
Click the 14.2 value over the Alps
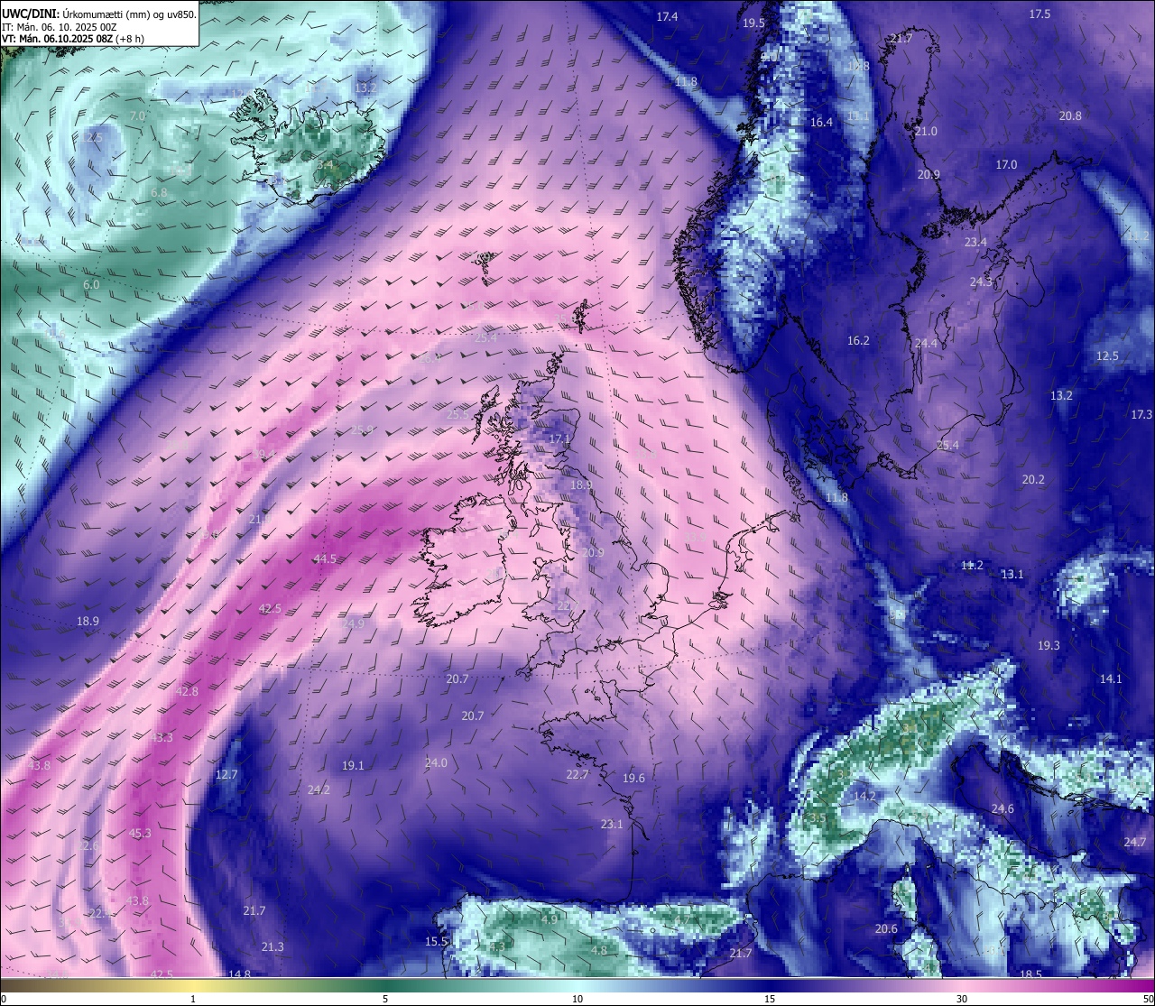coord(864,796)
